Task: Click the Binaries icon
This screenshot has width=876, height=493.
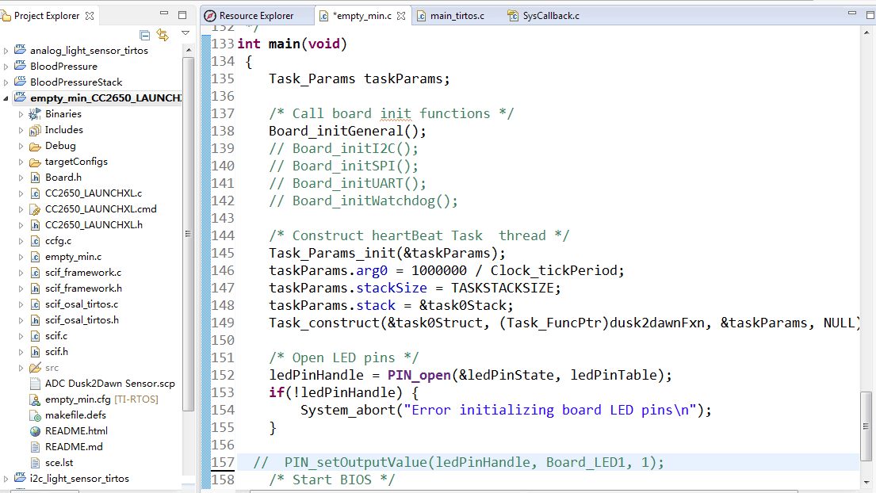Action: click(x=35, y=114)
